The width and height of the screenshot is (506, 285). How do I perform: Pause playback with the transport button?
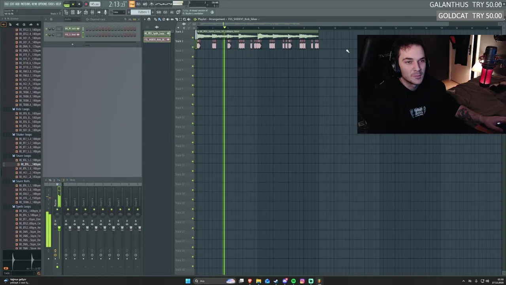point(73,4)
